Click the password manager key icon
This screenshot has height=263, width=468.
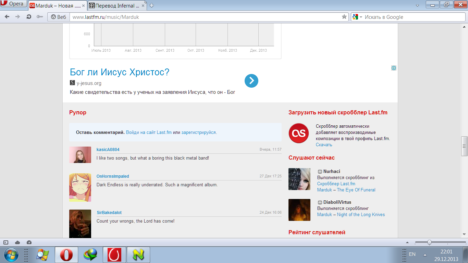[40, 17]
